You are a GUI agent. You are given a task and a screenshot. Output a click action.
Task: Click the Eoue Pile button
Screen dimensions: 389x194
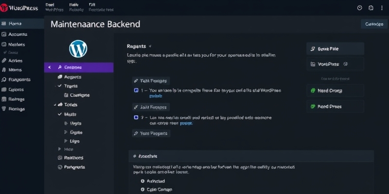tap(335, 49)
